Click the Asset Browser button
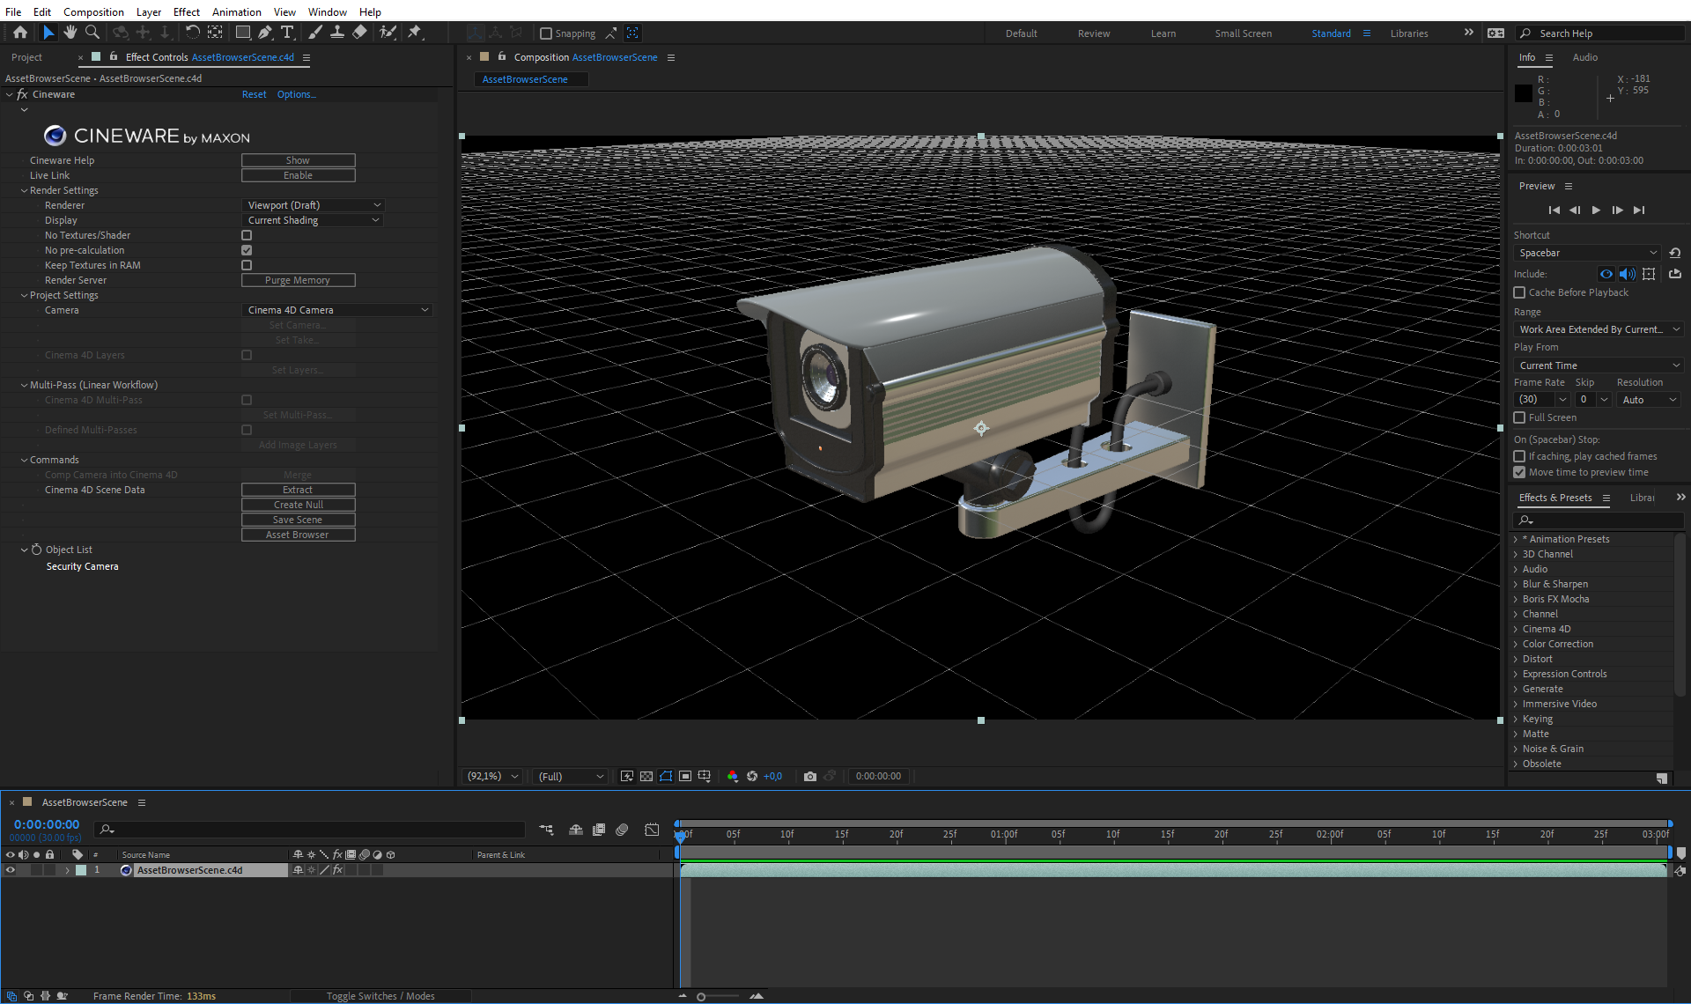Image resolution: width=1691 pixels, height=1004 pixels. coord(298,535)
